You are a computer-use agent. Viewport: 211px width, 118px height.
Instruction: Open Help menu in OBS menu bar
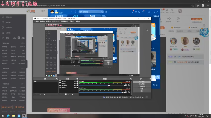tap(78, 22)
